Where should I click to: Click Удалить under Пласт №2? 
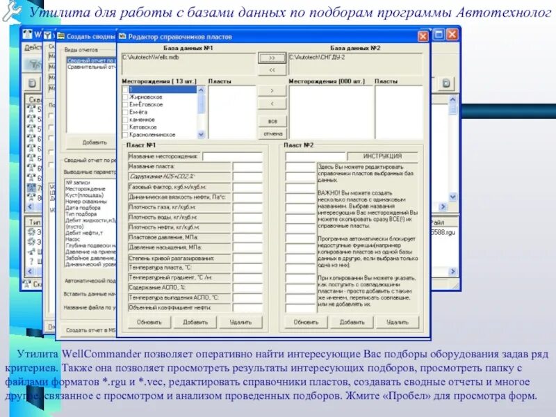[398, 322]
